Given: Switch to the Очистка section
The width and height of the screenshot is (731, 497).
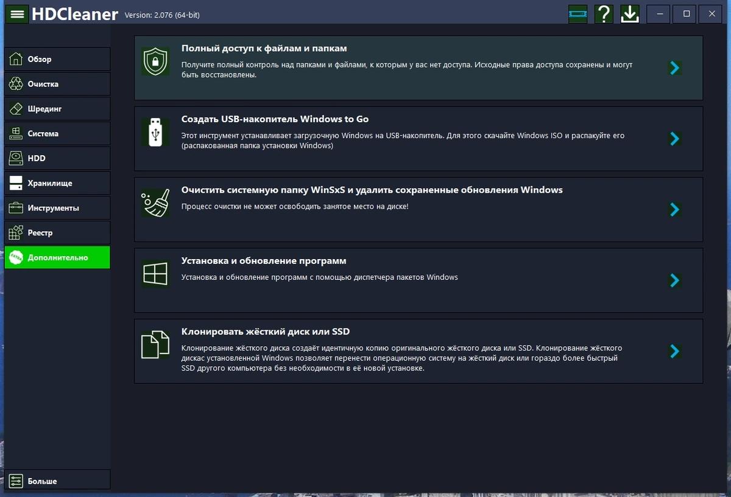Looking at the screenshot, I should coord(57,84).
